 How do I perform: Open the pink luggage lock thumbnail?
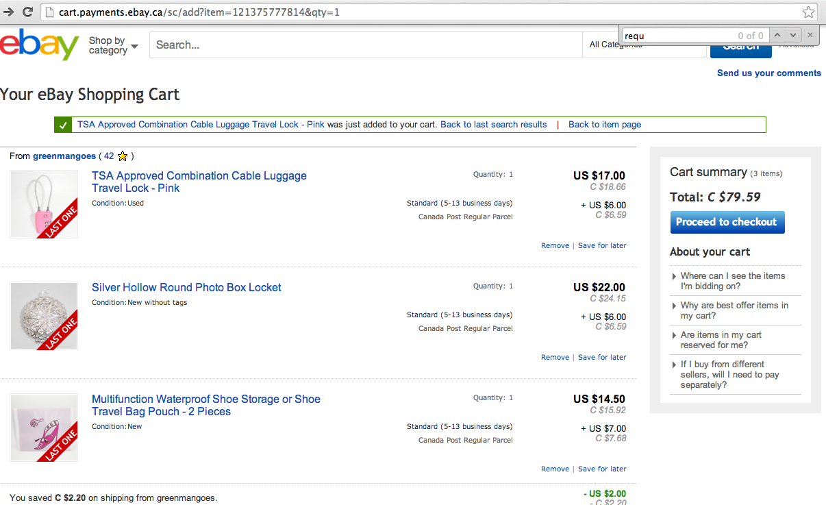pos(44,204)
